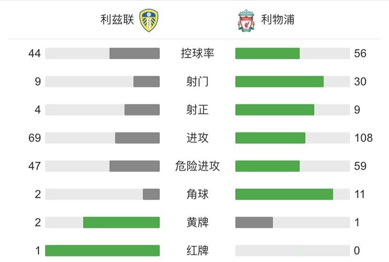Select the 黄牌 stat label
The image size is (389, 262).
click(197, 223)
